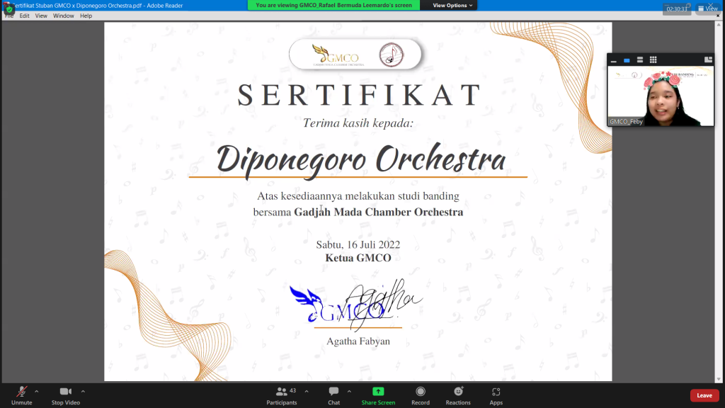Expand audio options arrow next to Unmute
The image size is (725, 408).
(37, 390)
